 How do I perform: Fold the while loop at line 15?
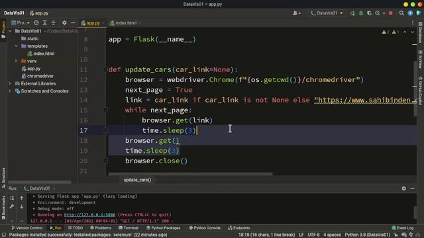[105, 110]
